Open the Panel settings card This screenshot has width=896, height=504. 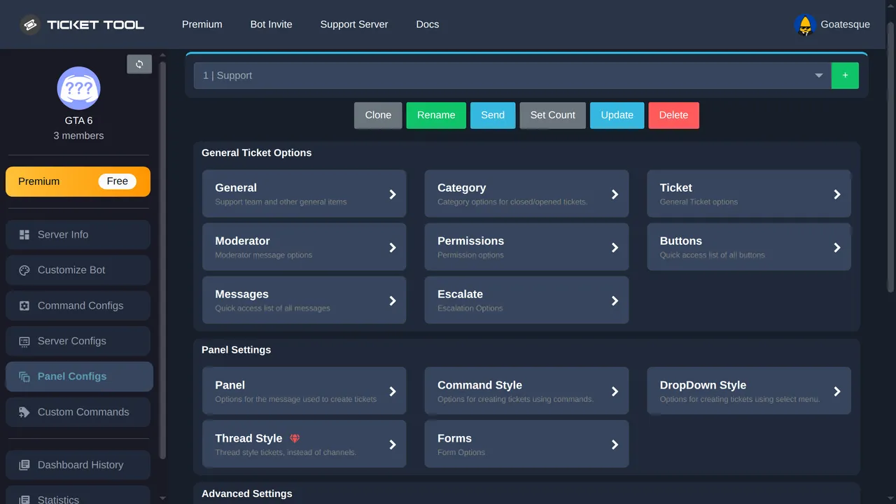click(x=304, y=391)
